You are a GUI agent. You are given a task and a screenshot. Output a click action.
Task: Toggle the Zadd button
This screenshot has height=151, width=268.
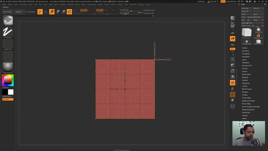click(100, 10)
